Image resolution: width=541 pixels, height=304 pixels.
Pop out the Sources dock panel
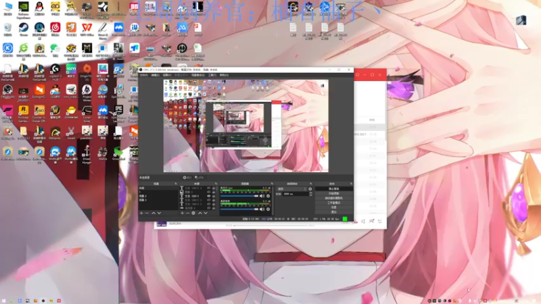(x=216, y=184)
